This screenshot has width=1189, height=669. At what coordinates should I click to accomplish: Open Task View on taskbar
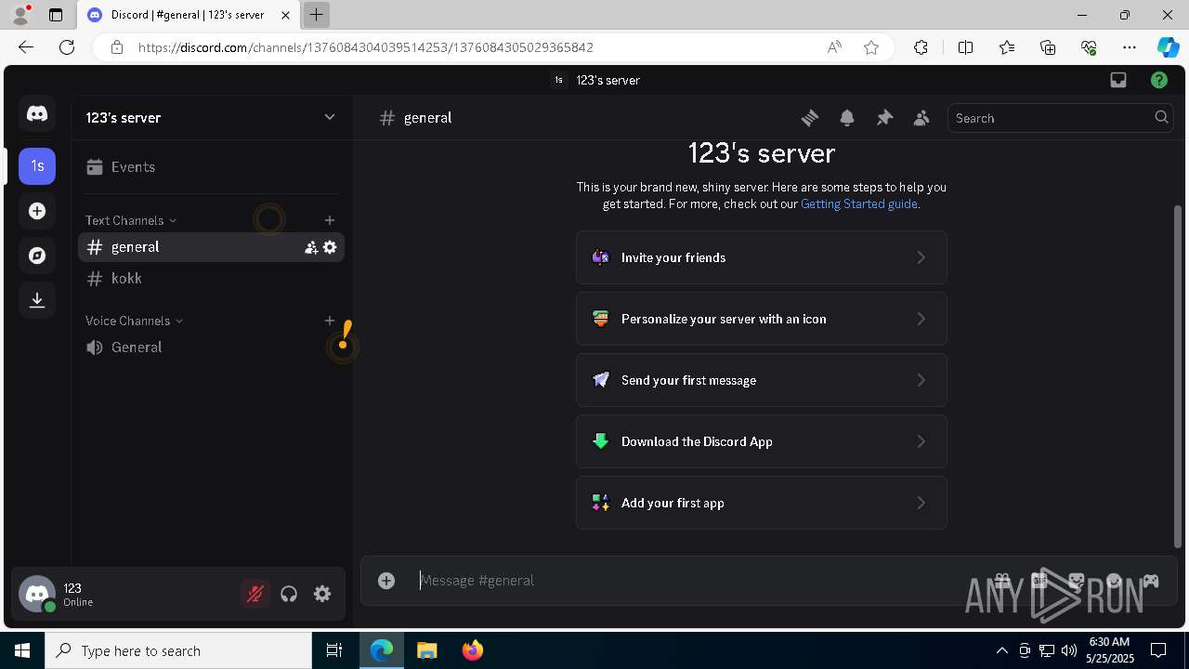(334, 650)
